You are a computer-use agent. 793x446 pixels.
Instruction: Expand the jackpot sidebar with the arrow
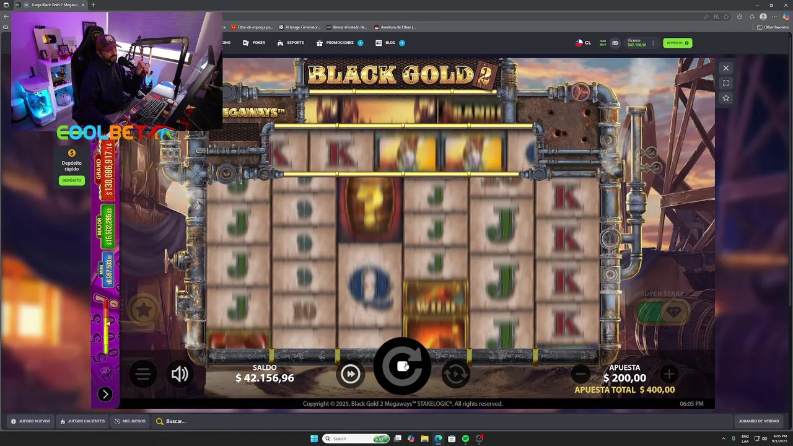(105, 394)
